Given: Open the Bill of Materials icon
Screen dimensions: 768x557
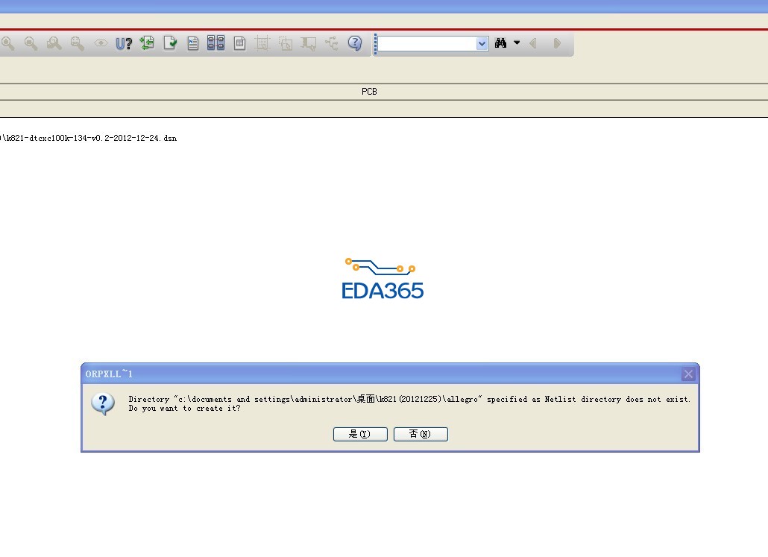Looking at the screenshot, I should 239,43.
